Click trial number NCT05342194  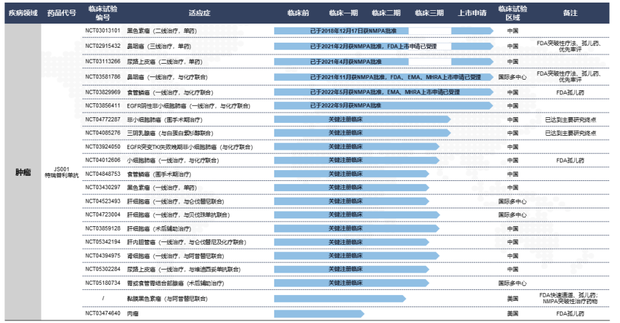coord(102,242)
